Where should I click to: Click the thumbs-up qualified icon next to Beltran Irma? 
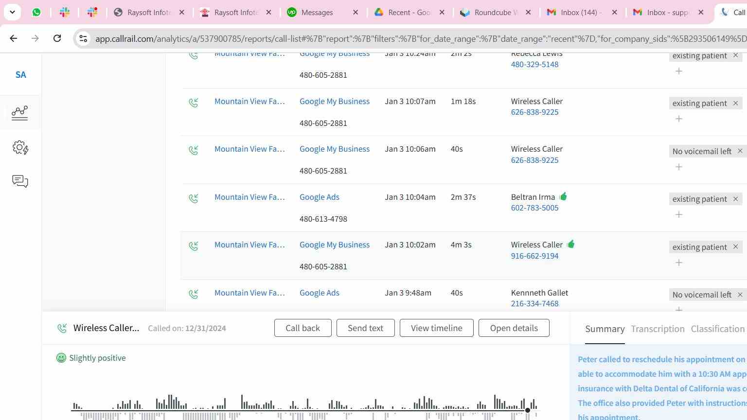(x=563, y=196)
